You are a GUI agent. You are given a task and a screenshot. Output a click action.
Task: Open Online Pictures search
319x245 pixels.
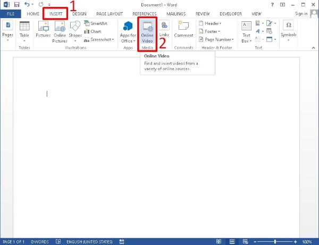point(59,30)
